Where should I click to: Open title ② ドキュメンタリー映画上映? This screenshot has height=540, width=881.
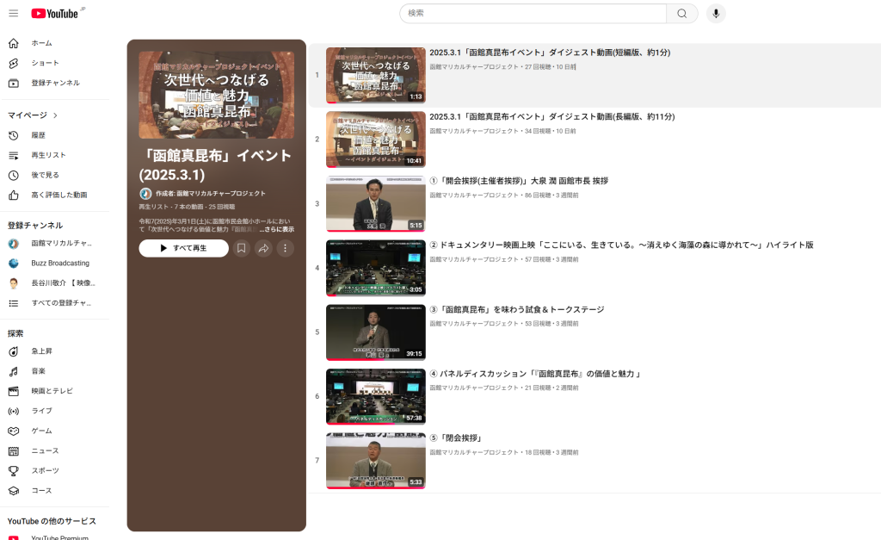click(x=621, y=245)
